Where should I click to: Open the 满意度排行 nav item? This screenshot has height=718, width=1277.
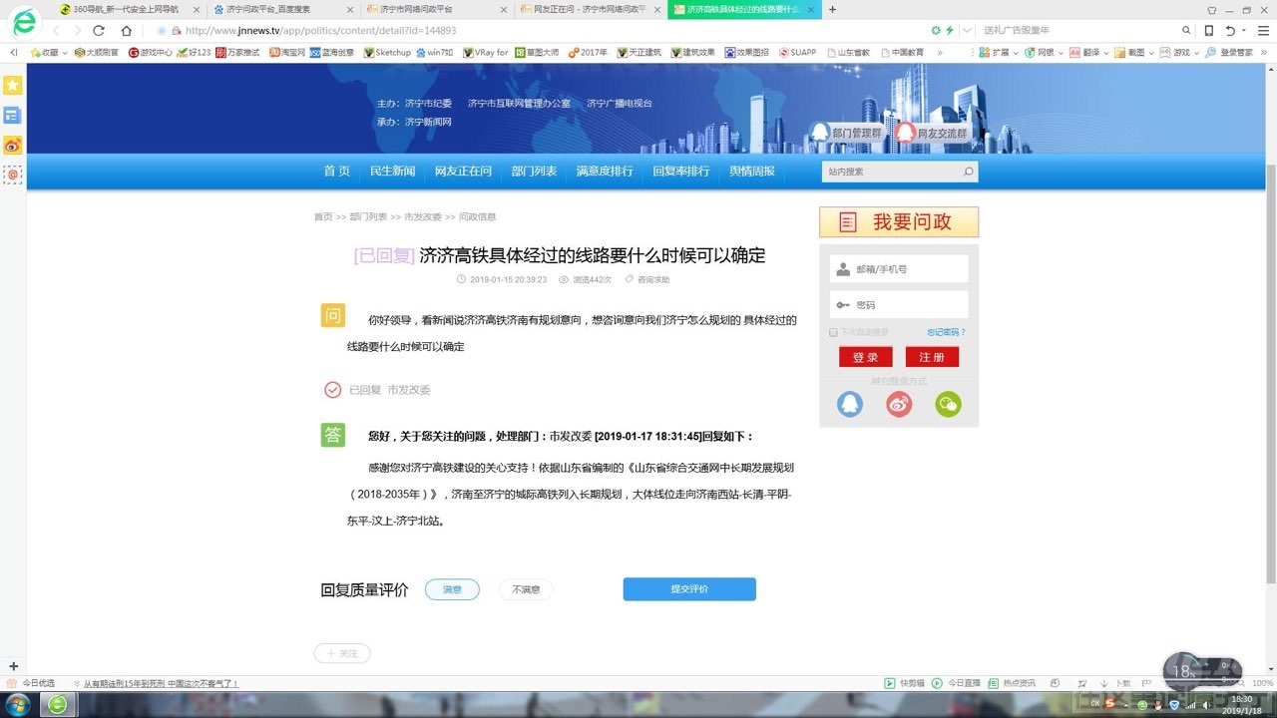click(605, 172)
